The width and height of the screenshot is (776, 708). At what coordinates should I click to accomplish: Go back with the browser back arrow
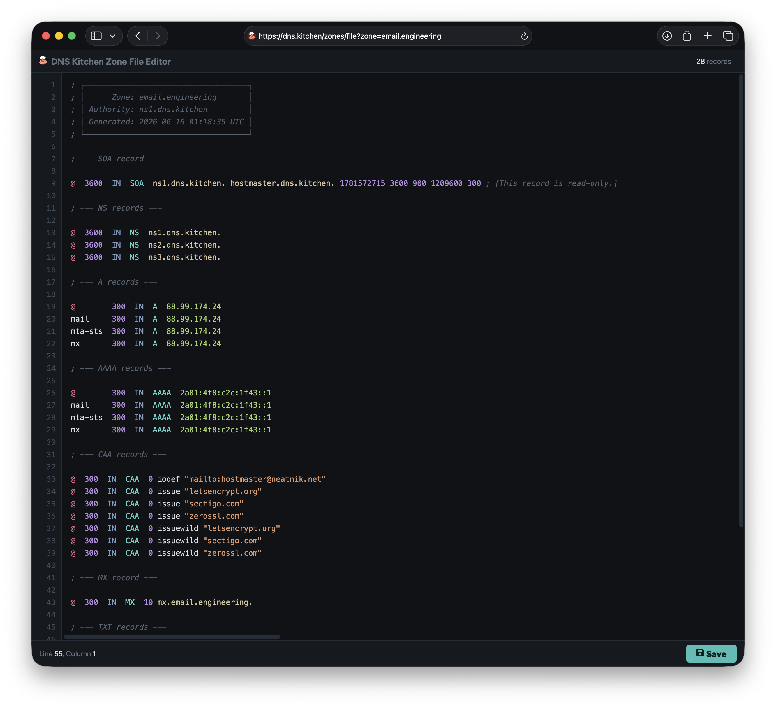138,36
